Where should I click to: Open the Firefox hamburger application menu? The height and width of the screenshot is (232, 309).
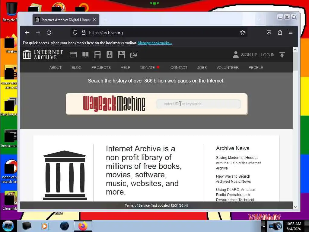(291, 32)
